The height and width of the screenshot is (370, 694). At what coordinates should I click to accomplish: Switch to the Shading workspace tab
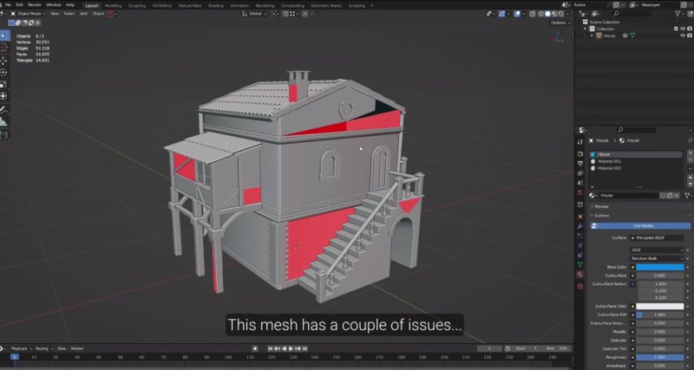tap(215, 5)
